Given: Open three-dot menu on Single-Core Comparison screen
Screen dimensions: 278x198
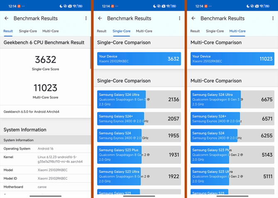Looking at the screenshot, I should (179, 18).
